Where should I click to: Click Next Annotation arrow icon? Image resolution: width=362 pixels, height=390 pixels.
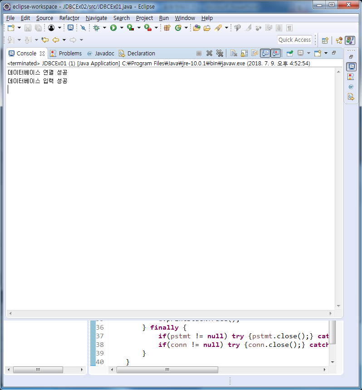point(11,40)
